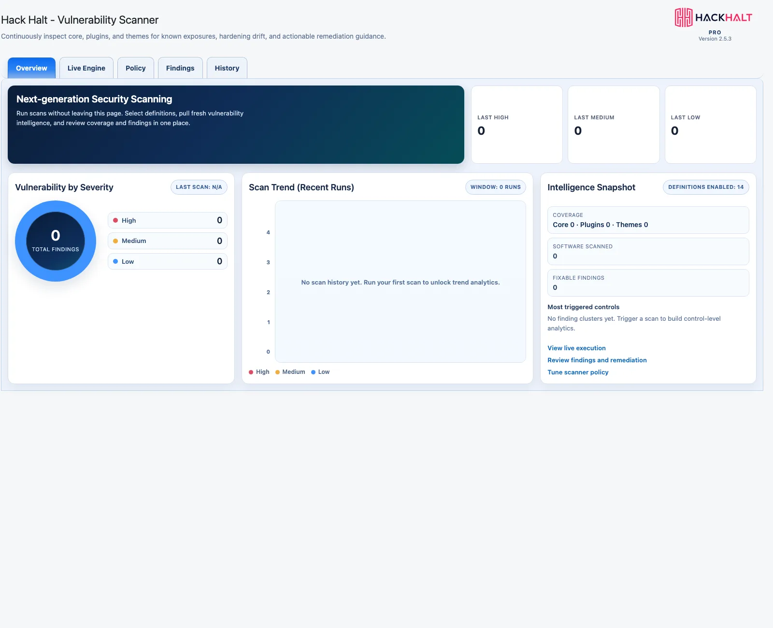Open the History tab
This screenshot has width=773, height=628.
227,68
